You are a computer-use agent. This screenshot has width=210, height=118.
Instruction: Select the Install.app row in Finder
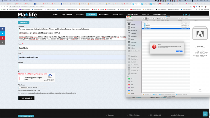[x=166, y=29]
